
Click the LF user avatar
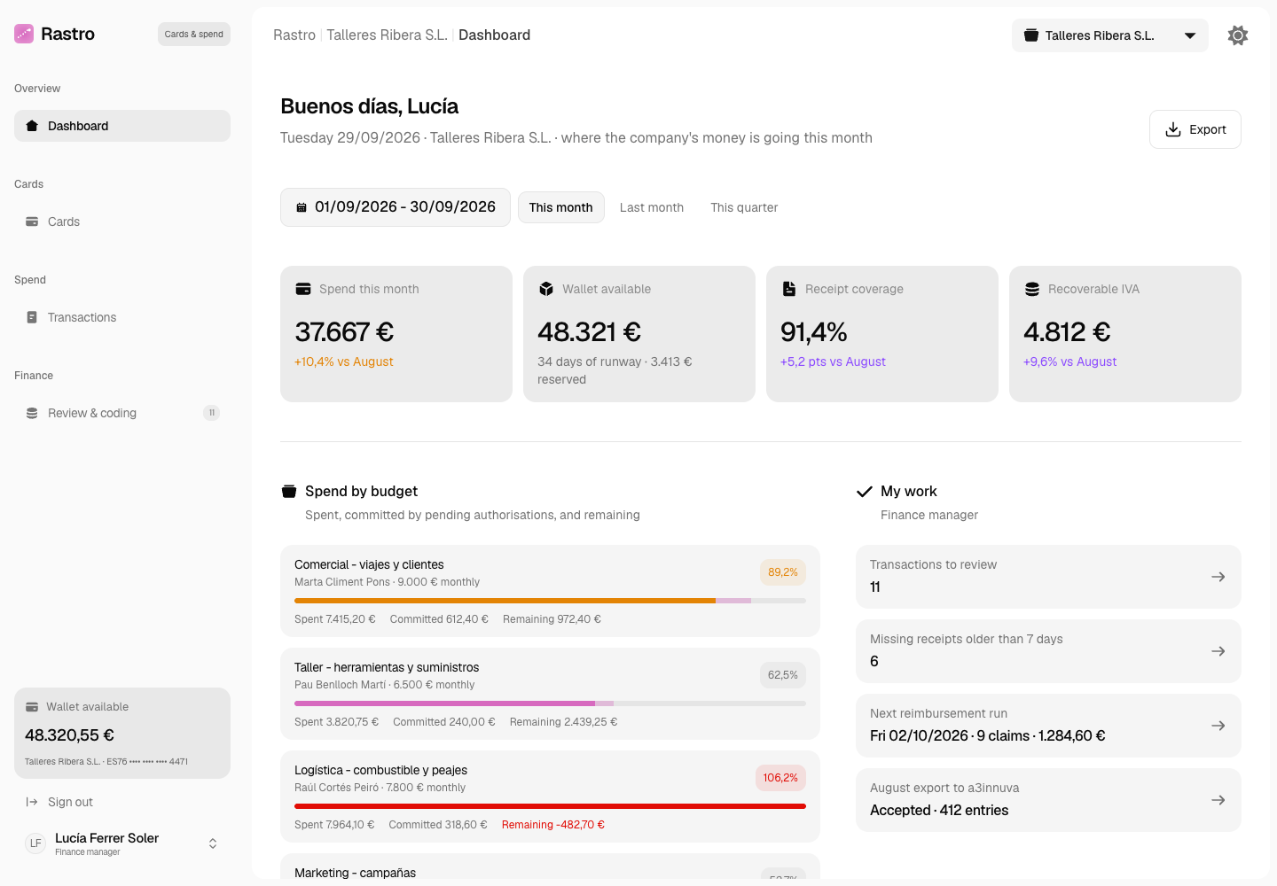tap(35, 843)
